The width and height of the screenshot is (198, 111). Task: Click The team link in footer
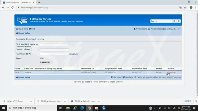tap(116, 77)
